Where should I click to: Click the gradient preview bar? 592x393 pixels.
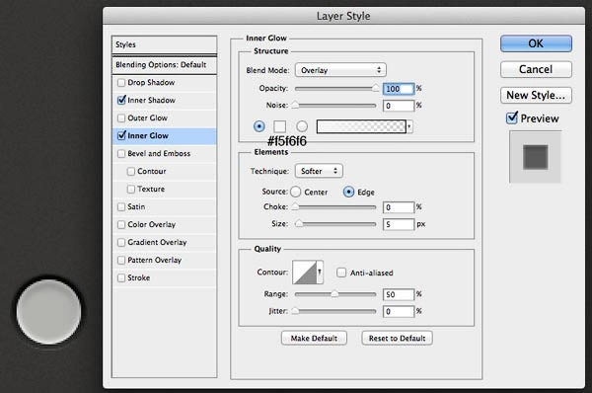(361, 126)
